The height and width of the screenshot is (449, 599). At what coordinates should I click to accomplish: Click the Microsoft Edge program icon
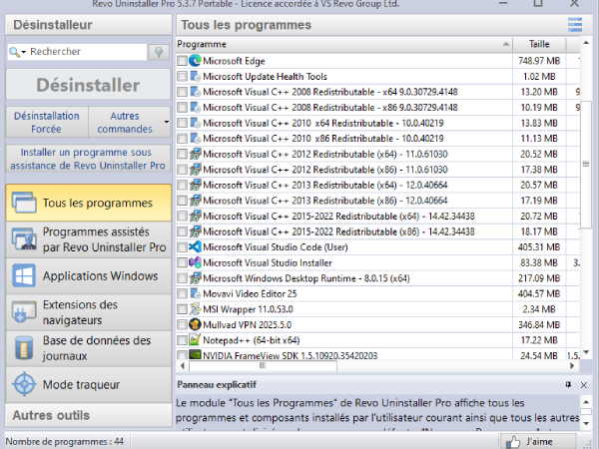(195, 61)
